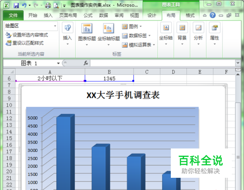Screen dimensions: 244x190
Task: Click the fx insert function icon
Action: 86,63
